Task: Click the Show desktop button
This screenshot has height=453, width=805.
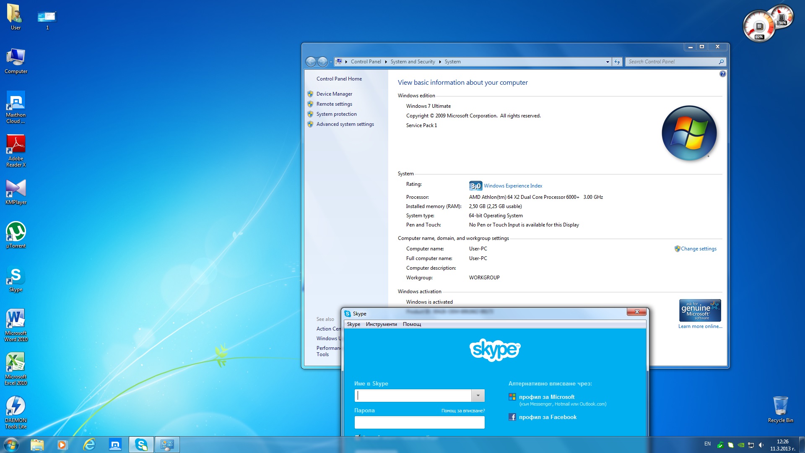Action: pos(802,445)
